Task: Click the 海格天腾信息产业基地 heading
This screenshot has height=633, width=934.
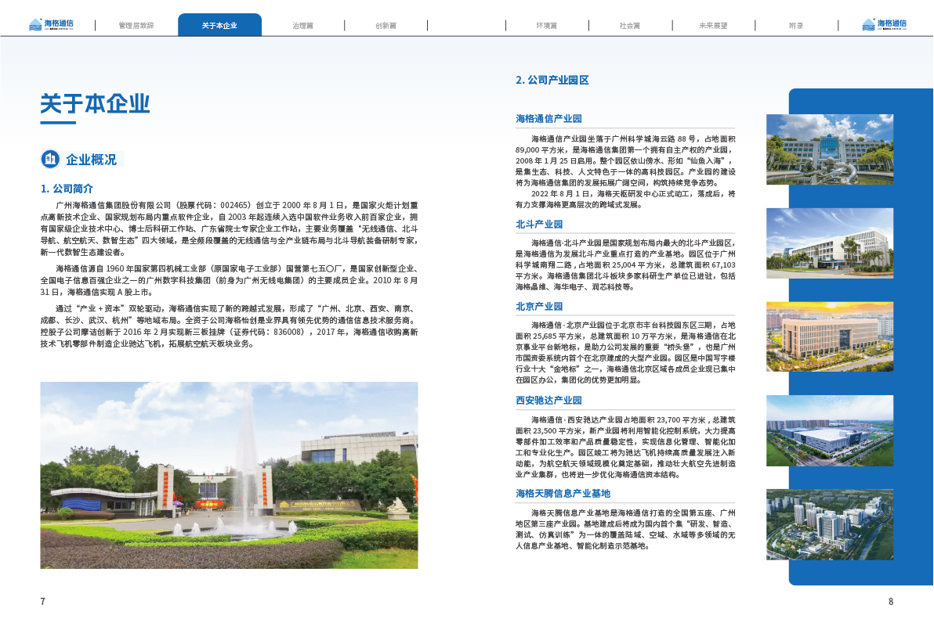Action: pyautogui.click(x=563, y=493)
